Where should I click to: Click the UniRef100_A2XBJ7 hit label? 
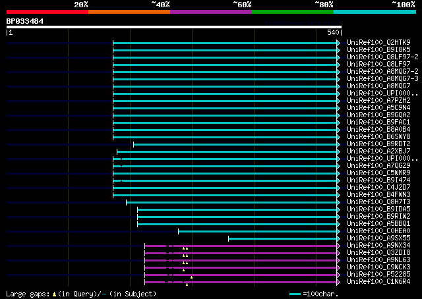[378, 151]
